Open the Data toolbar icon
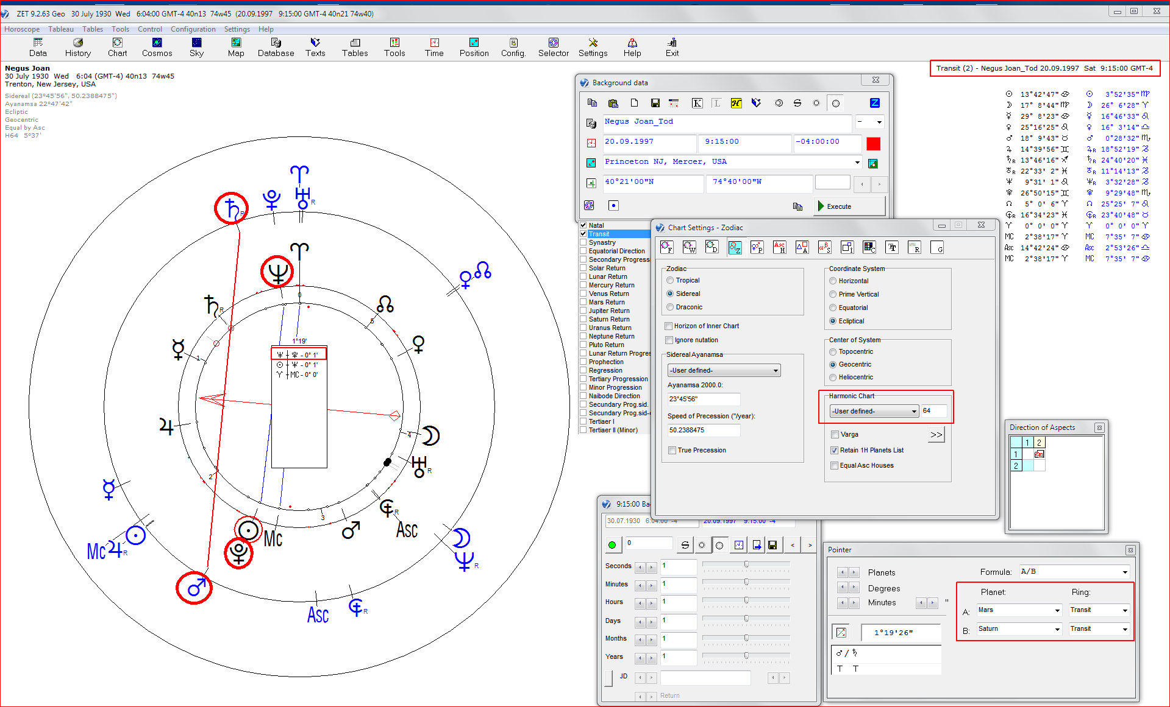Screen dimensions: 1170x707 (x=38, y=47)
